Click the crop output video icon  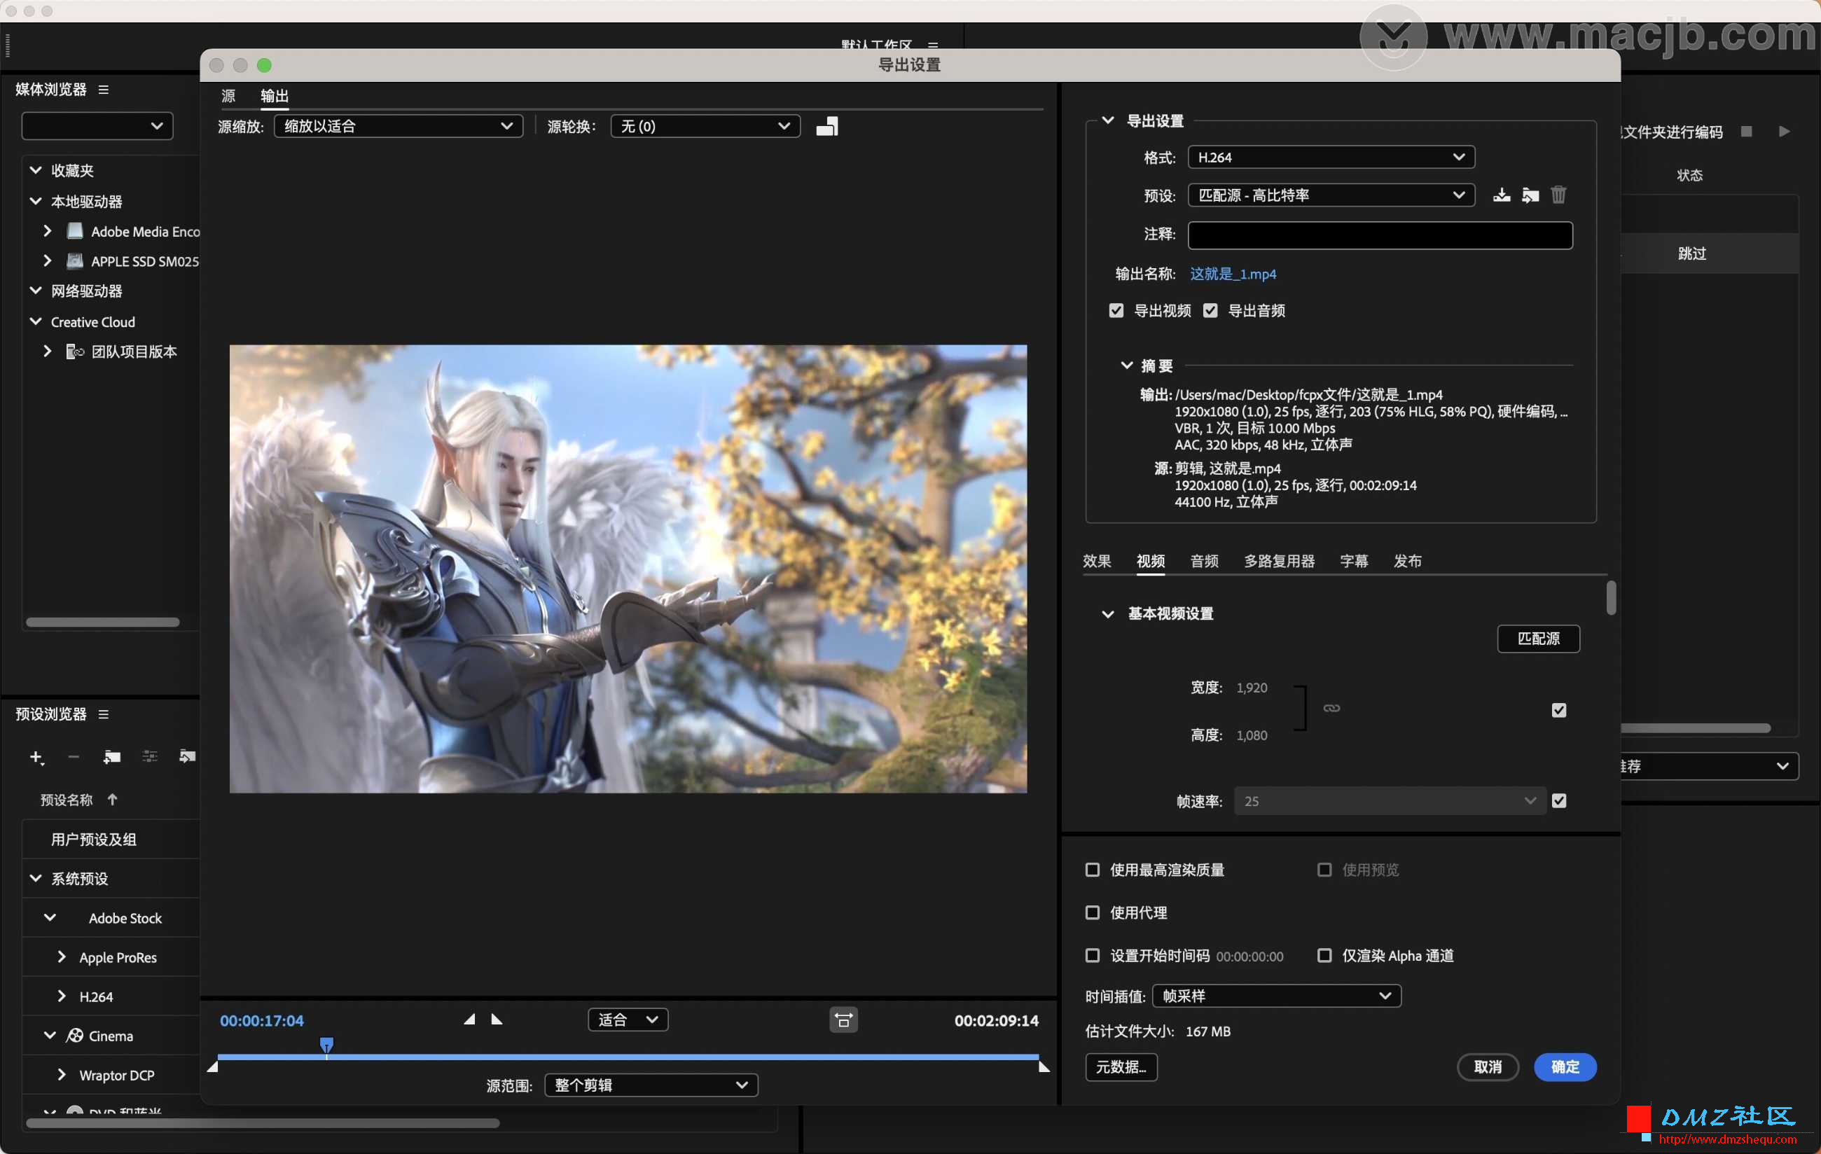pyautogui.click(x=826, y=126)
